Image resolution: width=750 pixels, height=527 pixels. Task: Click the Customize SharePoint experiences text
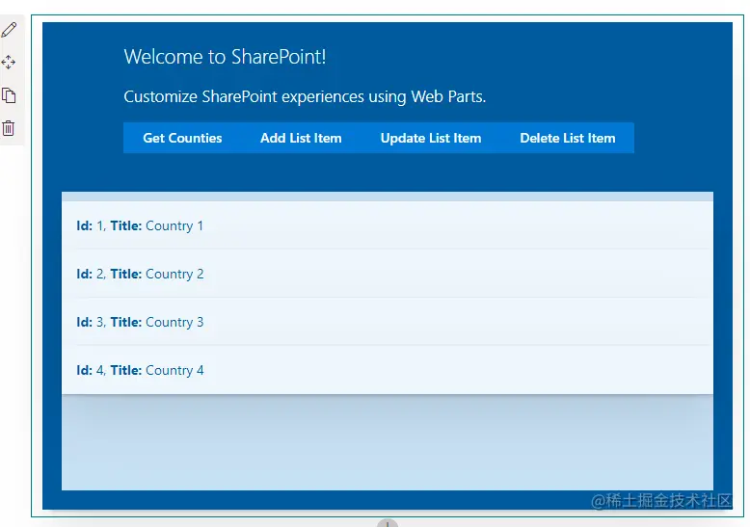point(305,96)
